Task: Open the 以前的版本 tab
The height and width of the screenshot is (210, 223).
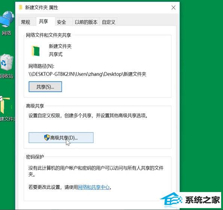Action: (x=86, y=22)
